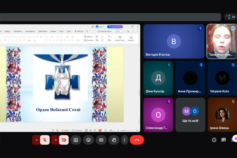
Task: Toggle closed captions
Action: click(x=101, y=140)
